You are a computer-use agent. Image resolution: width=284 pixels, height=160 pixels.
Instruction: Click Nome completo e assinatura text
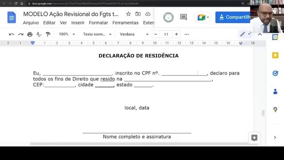point(137,136)
